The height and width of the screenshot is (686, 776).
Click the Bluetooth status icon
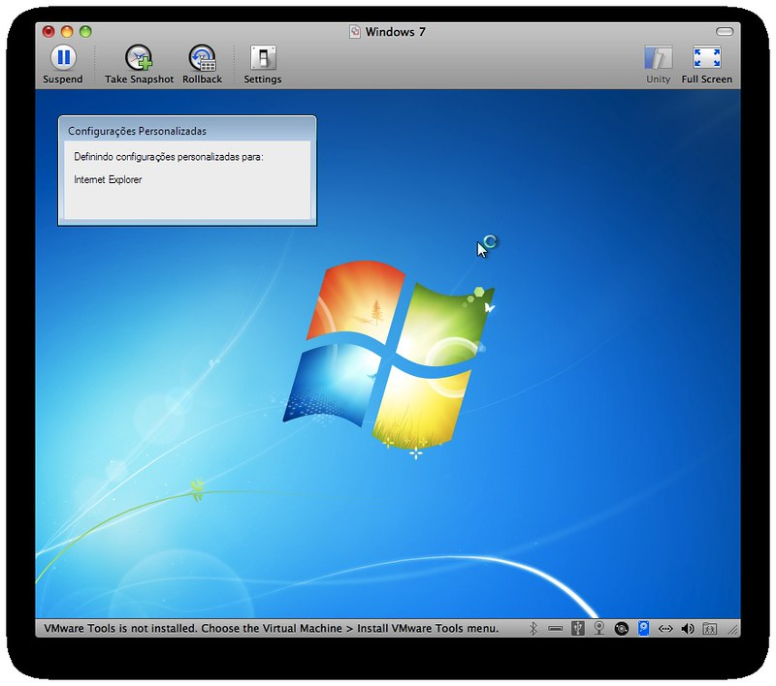533,628
